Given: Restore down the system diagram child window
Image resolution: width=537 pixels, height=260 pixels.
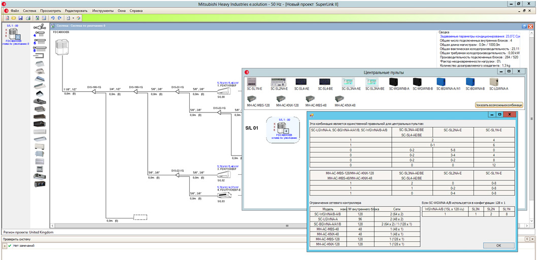Looking at the screenshot, I should pyautogui.click(x=524, y=26).
